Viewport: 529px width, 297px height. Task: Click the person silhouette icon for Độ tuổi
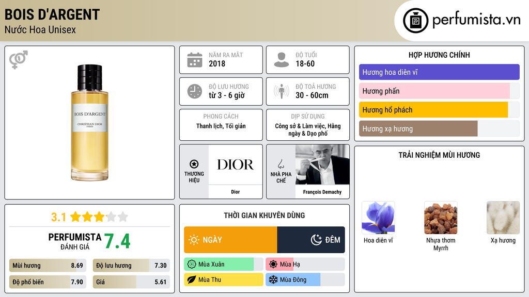click(x=282, y=60)
